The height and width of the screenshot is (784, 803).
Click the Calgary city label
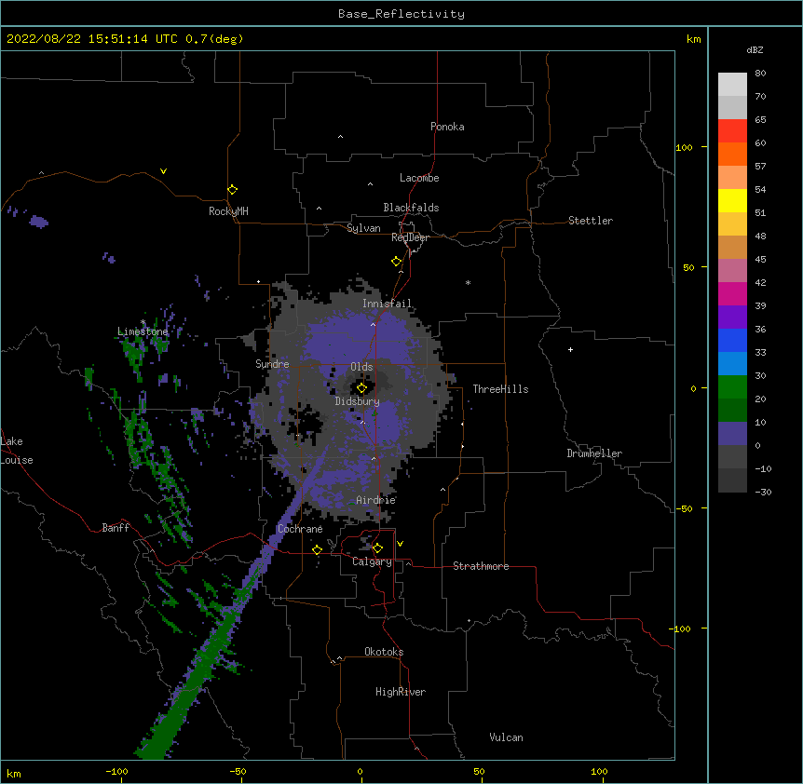372,561
